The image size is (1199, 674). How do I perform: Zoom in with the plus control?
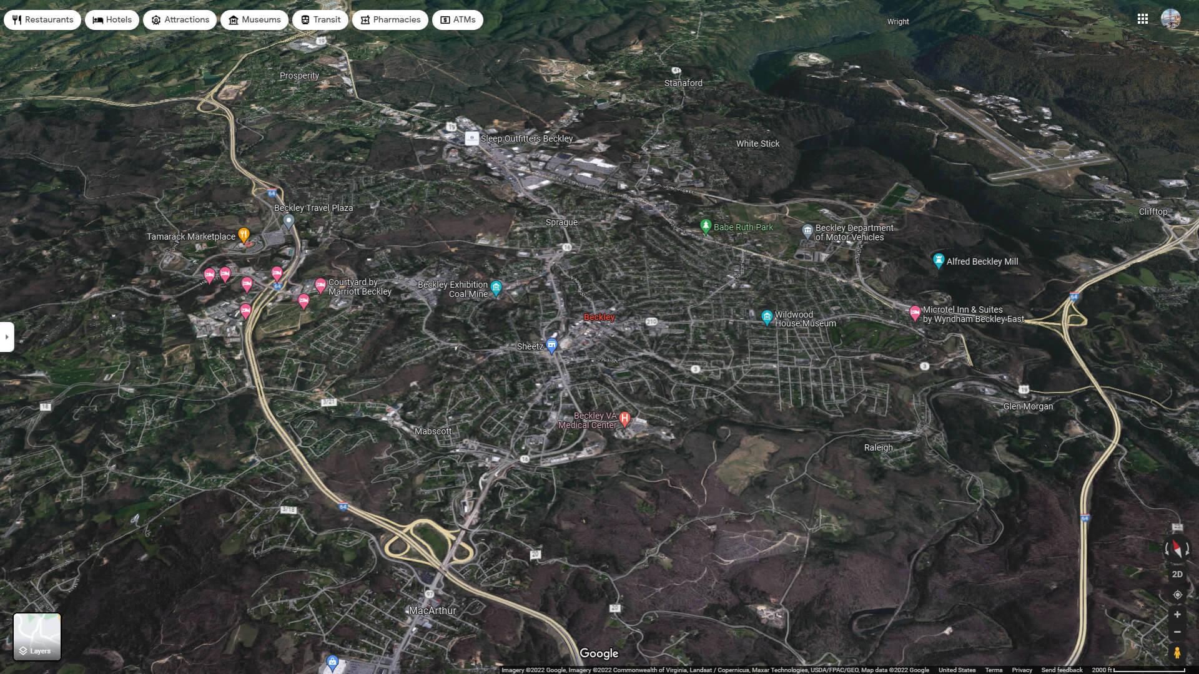[x=1178, y=615]
